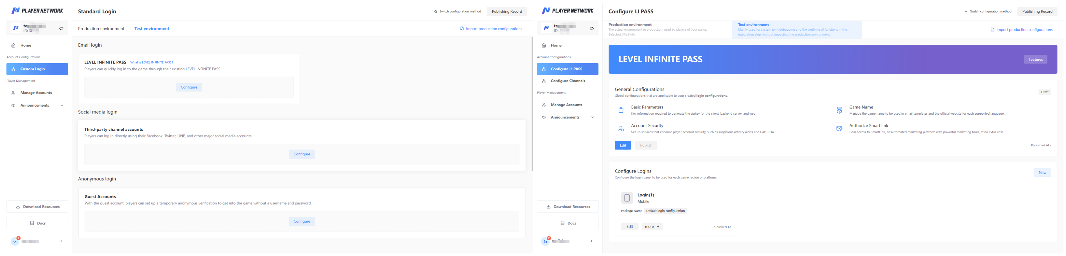Click the Draft status tag
The width and height of the screenshot is (1066, 256).
tap(1045, 92)
